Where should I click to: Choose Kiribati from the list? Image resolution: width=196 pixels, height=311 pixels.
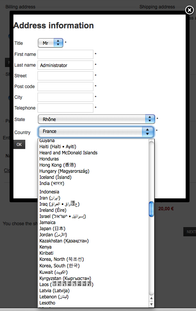pyautogui.click(x=93, y=253)
